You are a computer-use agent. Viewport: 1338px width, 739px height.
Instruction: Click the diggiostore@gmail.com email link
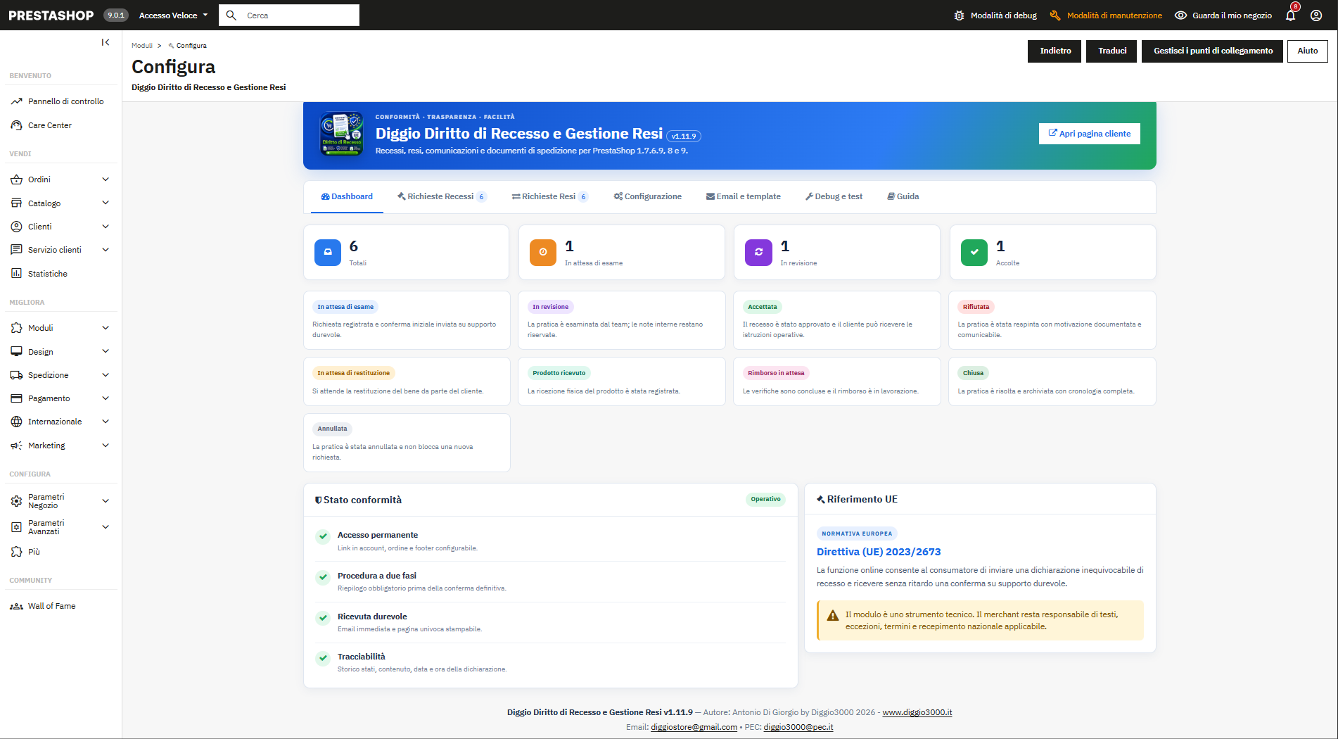(x=694, y=727)
